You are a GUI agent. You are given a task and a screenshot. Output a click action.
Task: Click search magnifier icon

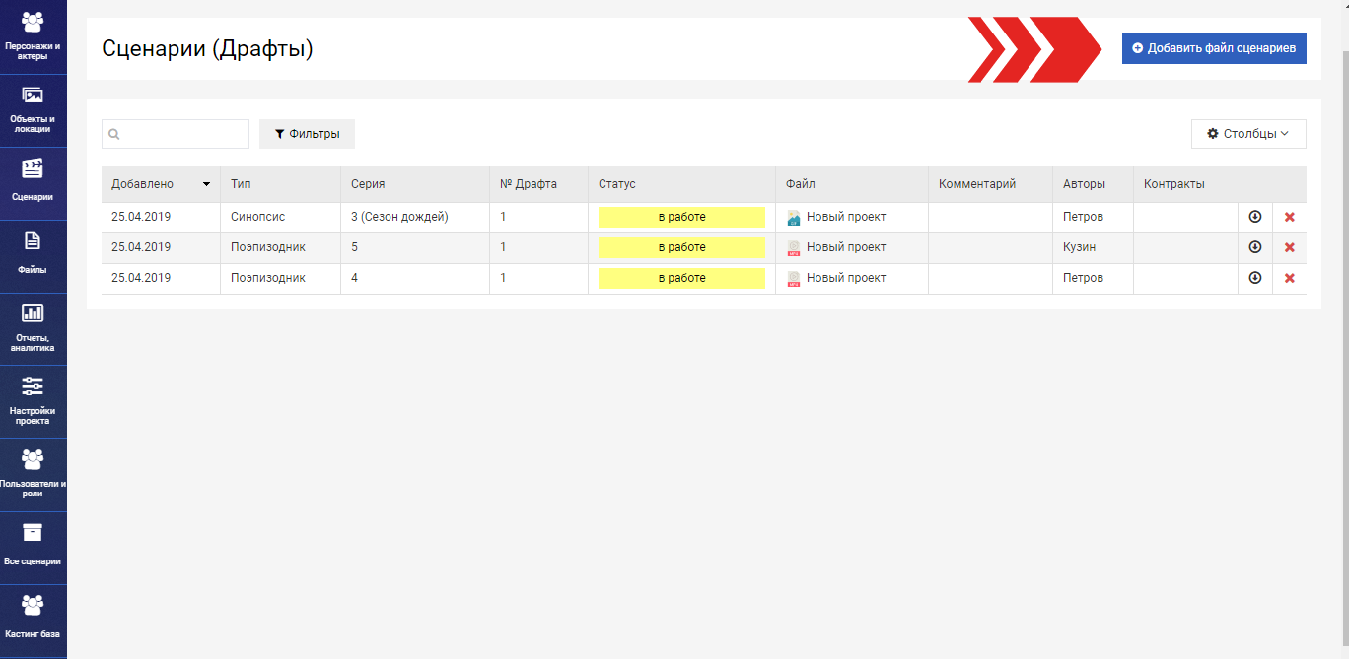click(x=114, y=134)
